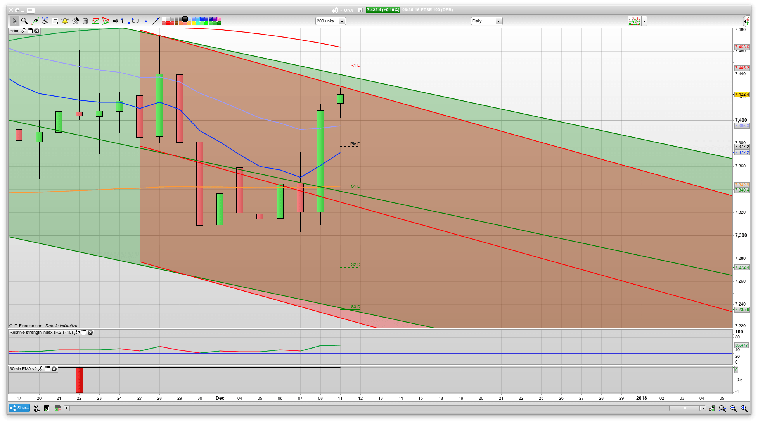Click the S2 D support label

pyautogui.click(x=356, y=264)
